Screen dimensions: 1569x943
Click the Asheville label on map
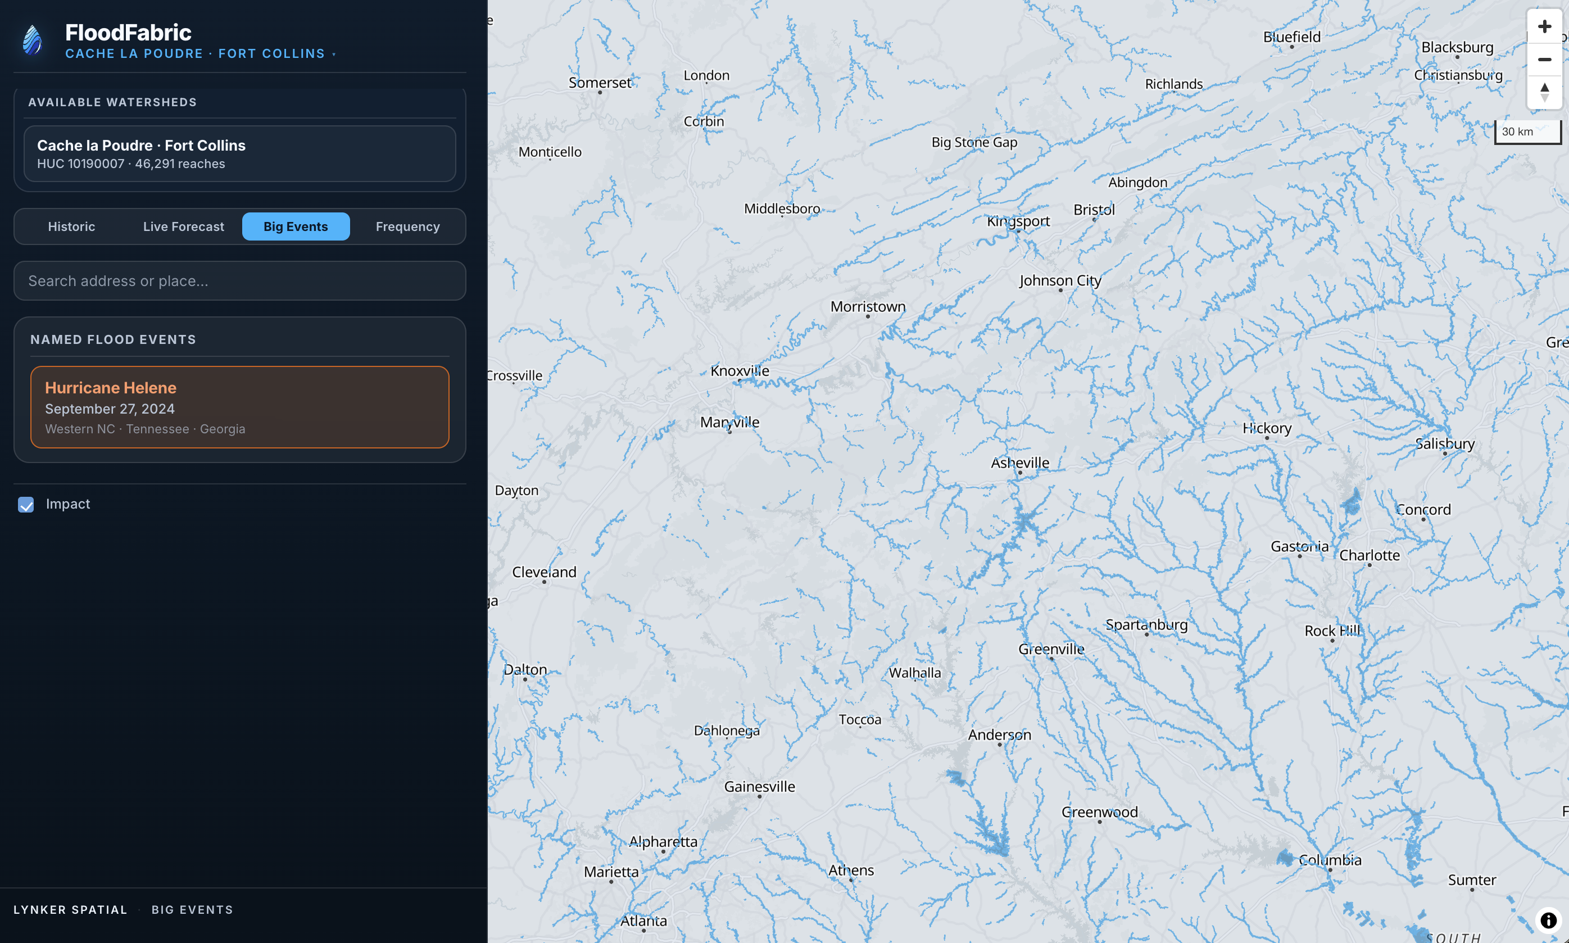click(1019, 463)
